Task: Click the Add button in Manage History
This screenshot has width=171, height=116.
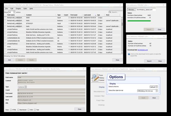Action: [10, 60]
